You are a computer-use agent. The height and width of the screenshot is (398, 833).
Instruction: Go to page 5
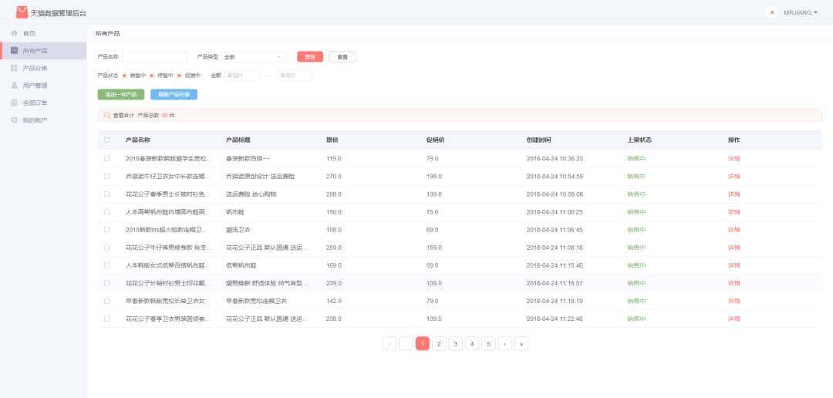[x=488, y=344]
